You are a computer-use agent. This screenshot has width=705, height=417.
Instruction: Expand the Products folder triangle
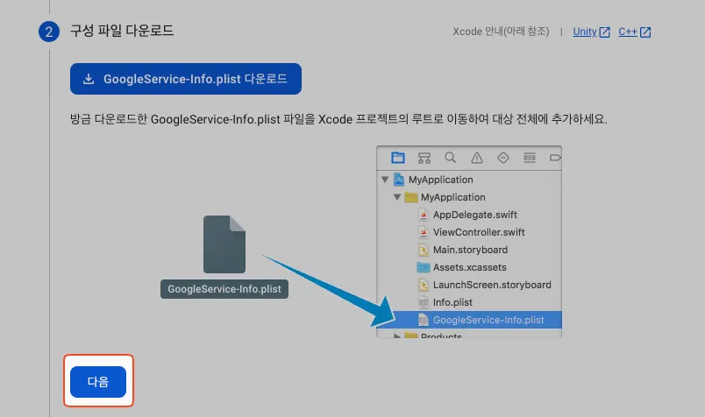click(396, 336)
